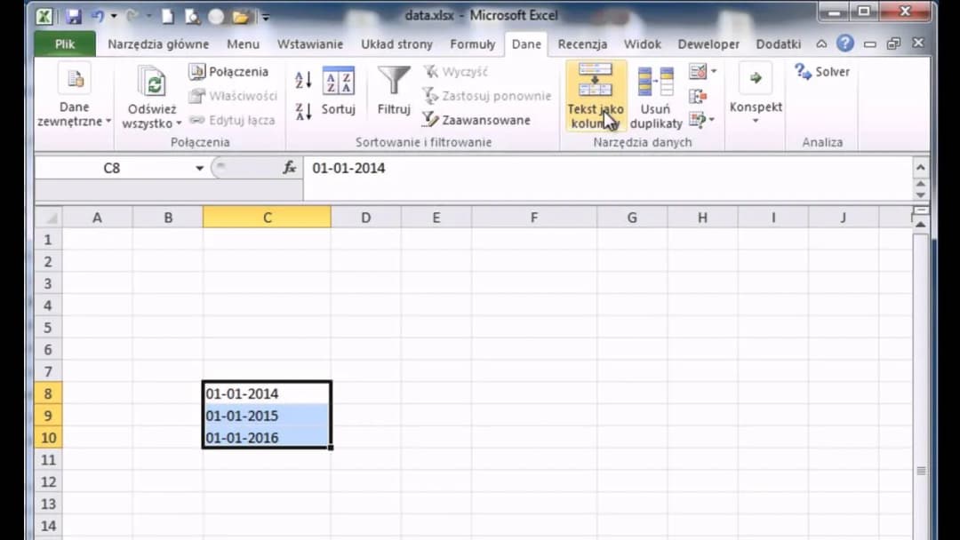Viewport: 960px width, 540px height.
Task: Click the Filtruj funnel icon
Action: [x=394, y=82]
